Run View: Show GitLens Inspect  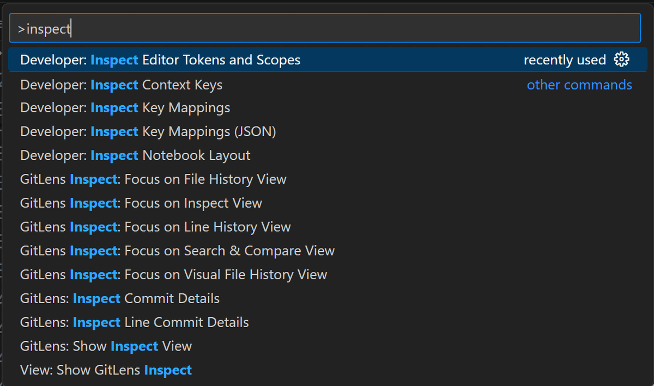[x=327, y=370]
